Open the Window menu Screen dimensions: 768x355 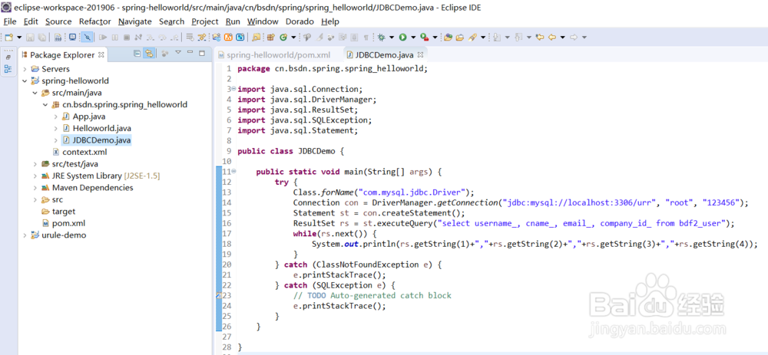click(x=263, y=21)
